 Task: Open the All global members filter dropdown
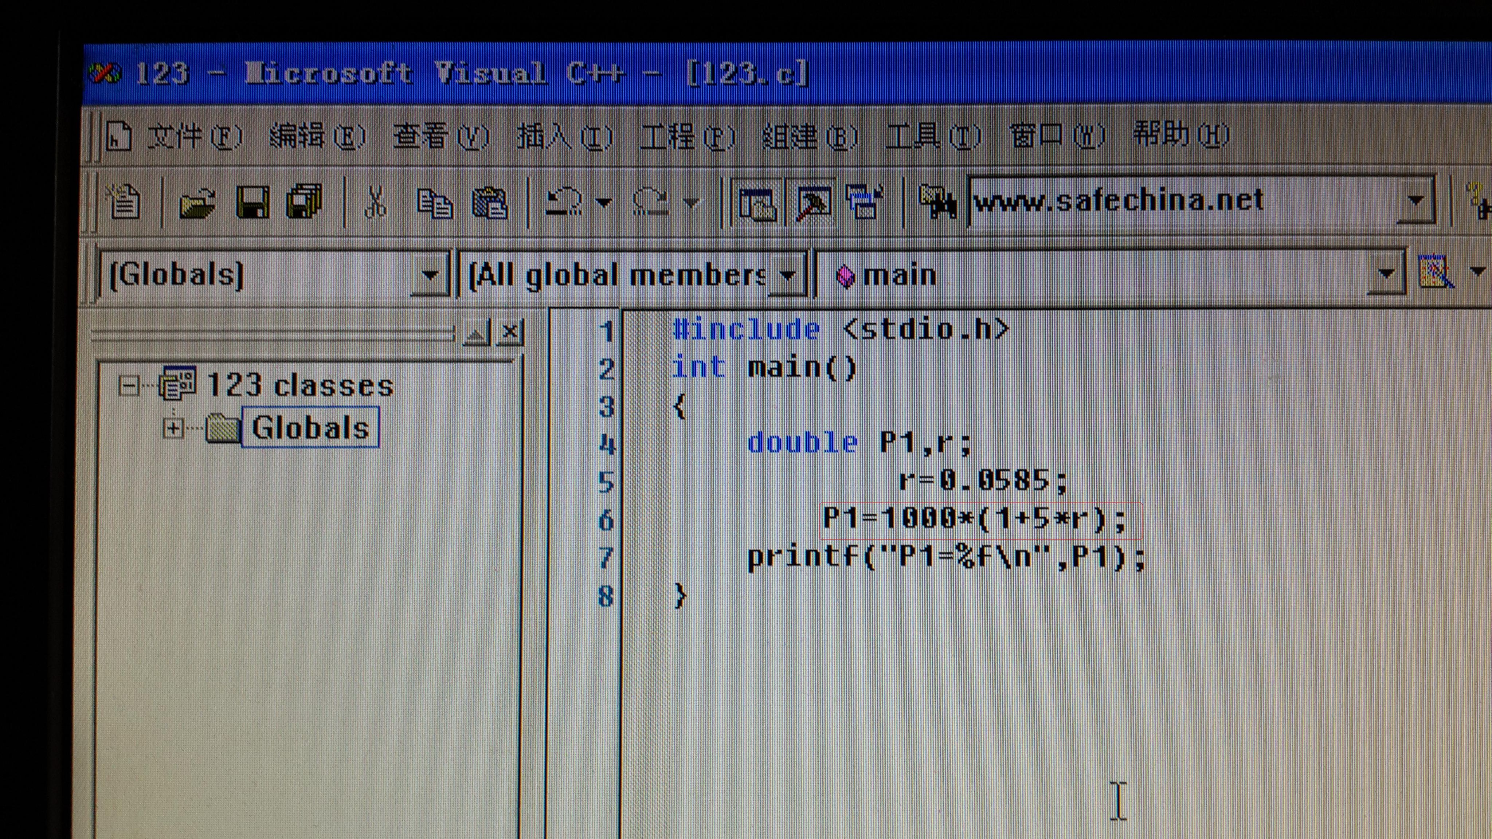787,274
